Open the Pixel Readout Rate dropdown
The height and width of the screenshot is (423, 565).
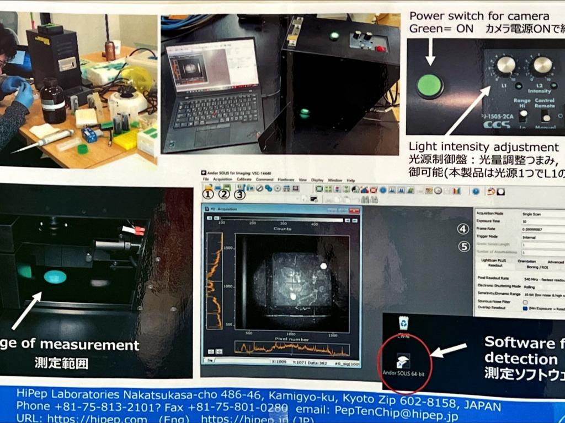(x=543, y=279)
